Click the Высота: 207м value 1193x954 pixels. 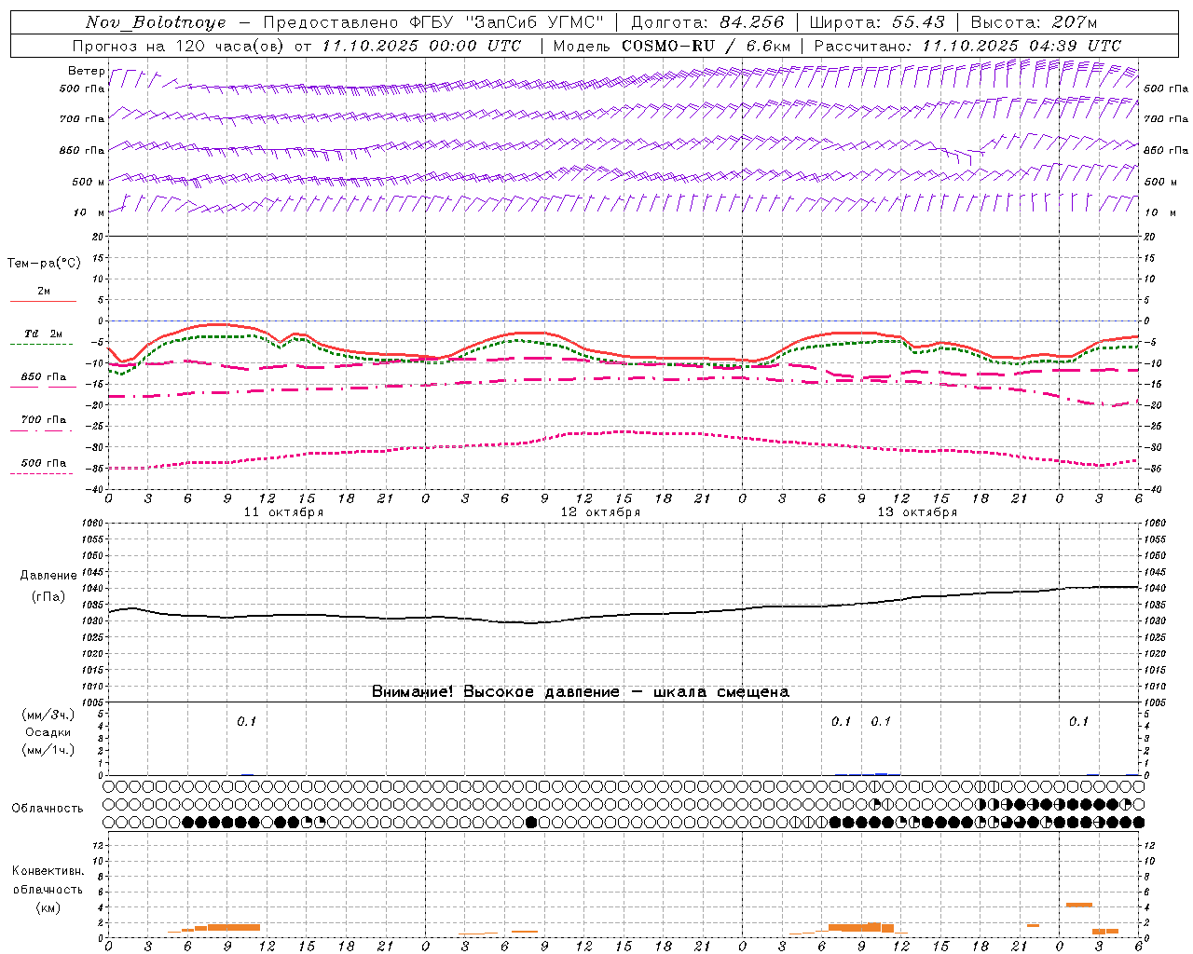click(x=1034, y=22)
